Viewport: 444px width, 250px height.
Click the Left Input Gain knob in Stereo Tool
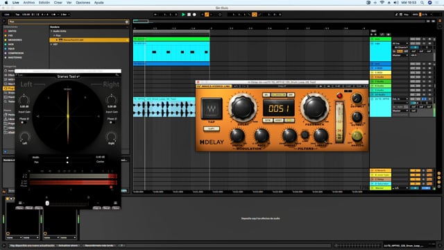pos(24,100)
